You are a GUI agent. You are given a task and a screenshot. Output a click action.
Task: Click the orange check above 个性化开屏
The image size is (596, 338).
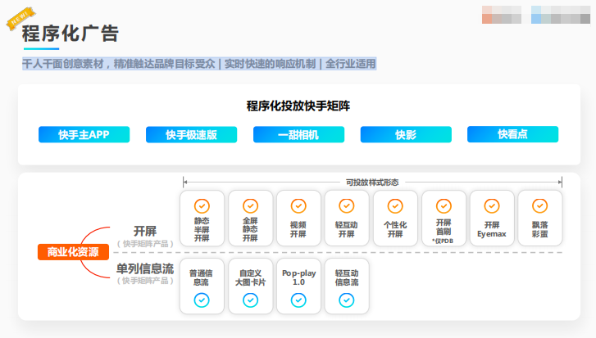(395, 206)
